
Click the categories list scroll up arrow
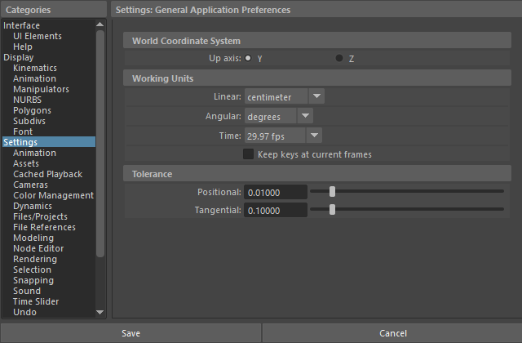[100, 24]
